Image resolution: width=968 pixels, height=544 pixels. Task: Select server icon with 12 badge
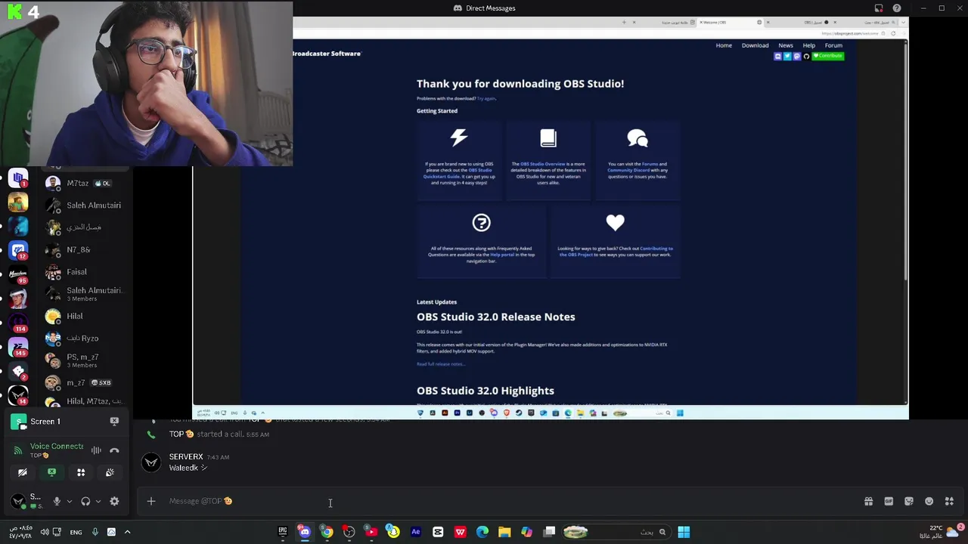18,250
